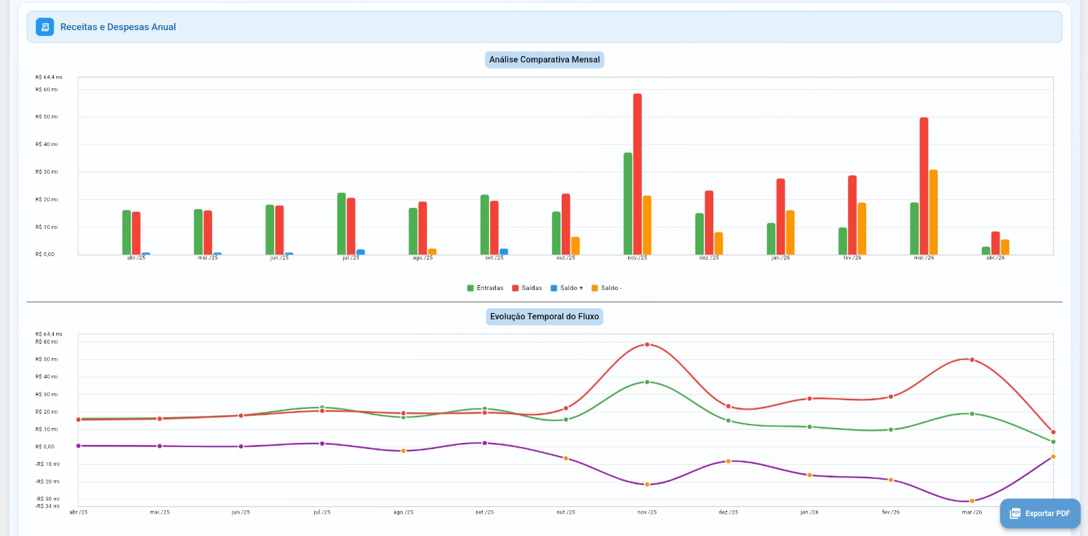Click the orange Saldo - bar for fev./26
Image resolution: width=1088 pixels, height=536 pixels.
[862, 228]
